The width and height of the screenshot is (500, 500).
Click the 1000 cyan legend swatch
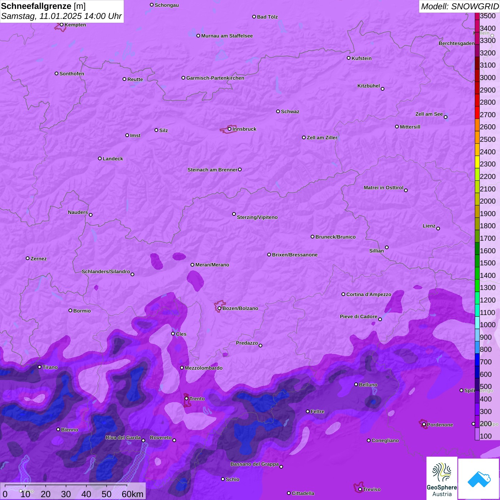coord(477,322)
